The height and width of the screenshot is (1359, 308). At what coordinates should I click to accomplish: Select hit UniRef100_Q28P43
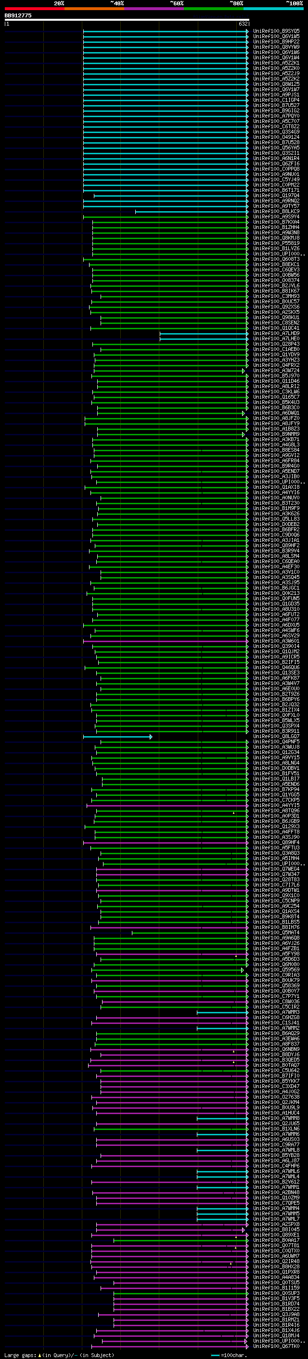pyautogui.click(x=276, y=344)
